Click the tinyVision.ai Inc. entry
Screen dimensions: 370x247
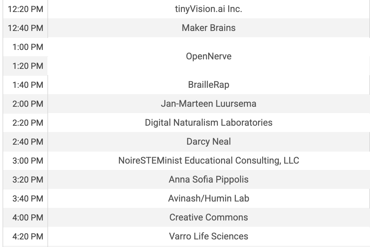(x=209, y=9)
